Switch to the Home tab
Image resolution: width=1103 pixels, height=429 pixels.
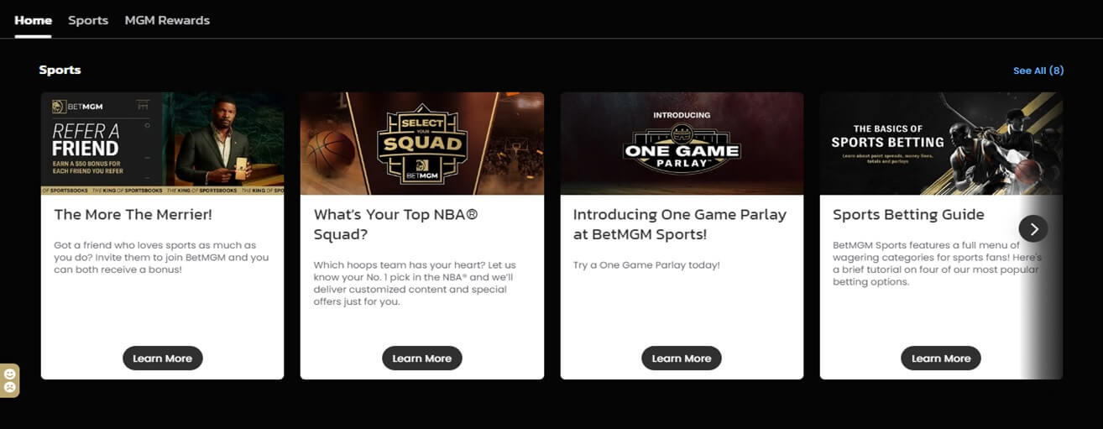pyautogui.click(x=33, y=20)
